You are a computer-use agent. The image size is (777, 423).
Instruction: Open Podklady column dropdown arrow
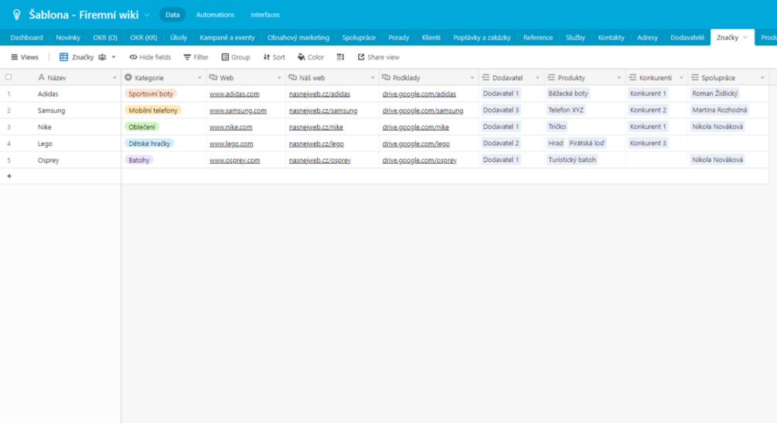[472, 78]
